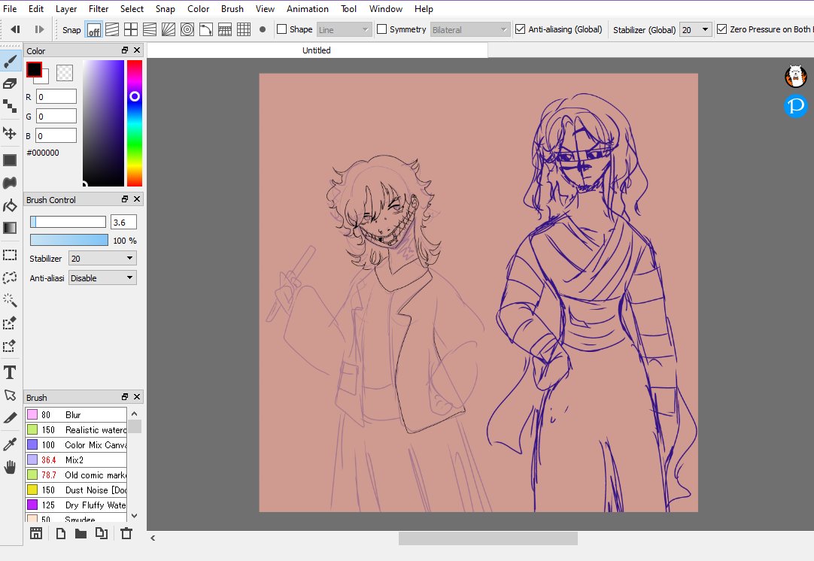Open the File menu
Screen dimensions: 814x561
10,9
